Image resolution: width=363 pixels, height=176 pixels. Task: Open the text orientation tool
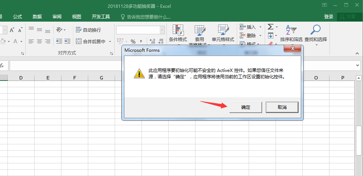(59, 30)
